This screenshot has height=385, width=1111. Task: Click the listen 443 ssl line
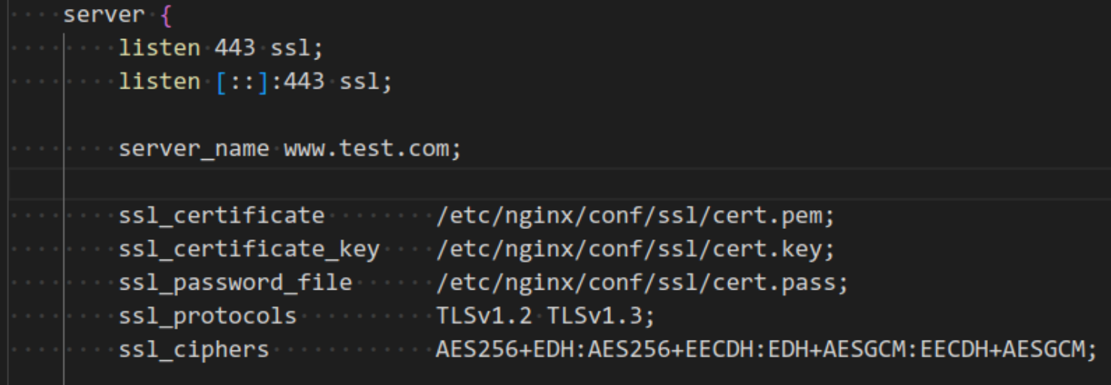(221, 48)
